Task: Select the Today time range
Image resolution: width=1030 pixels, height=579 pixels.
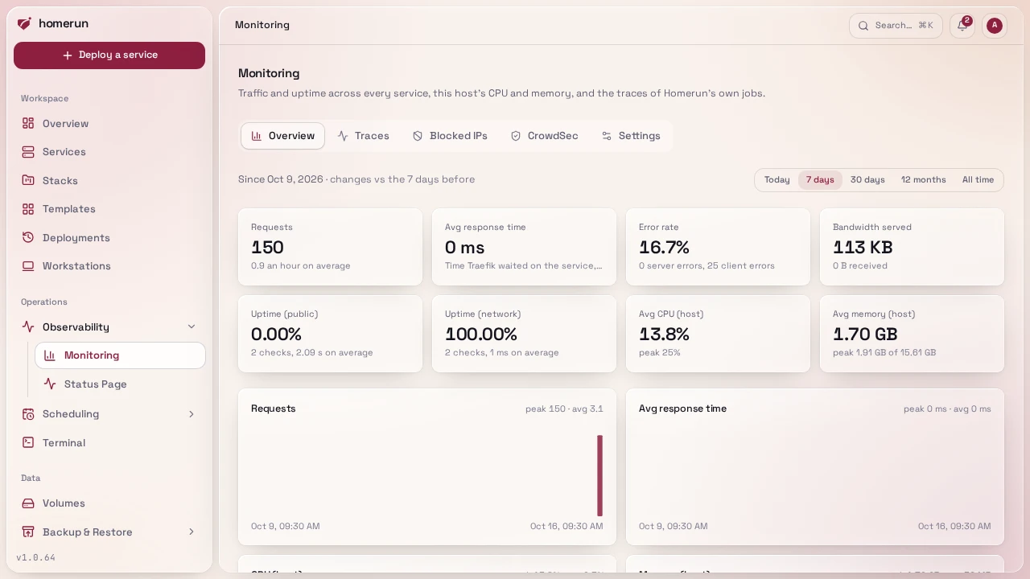Action: click(777, 180)
